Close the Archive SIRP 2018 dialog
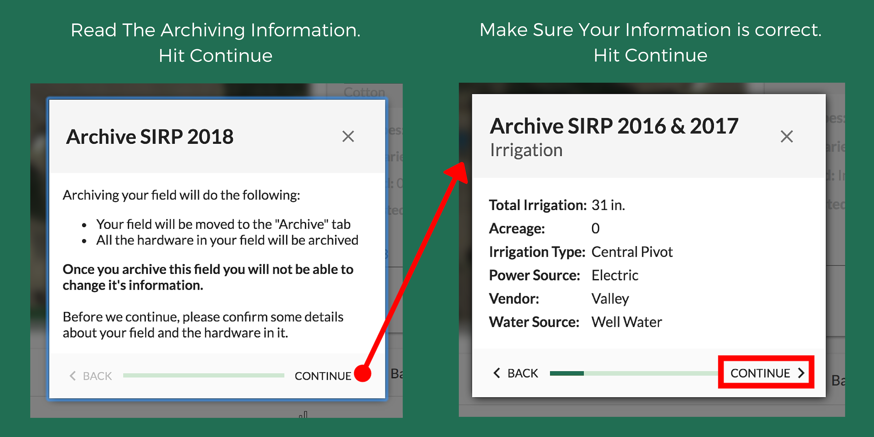Screen dimensions: 874x437 coord(348,136)
